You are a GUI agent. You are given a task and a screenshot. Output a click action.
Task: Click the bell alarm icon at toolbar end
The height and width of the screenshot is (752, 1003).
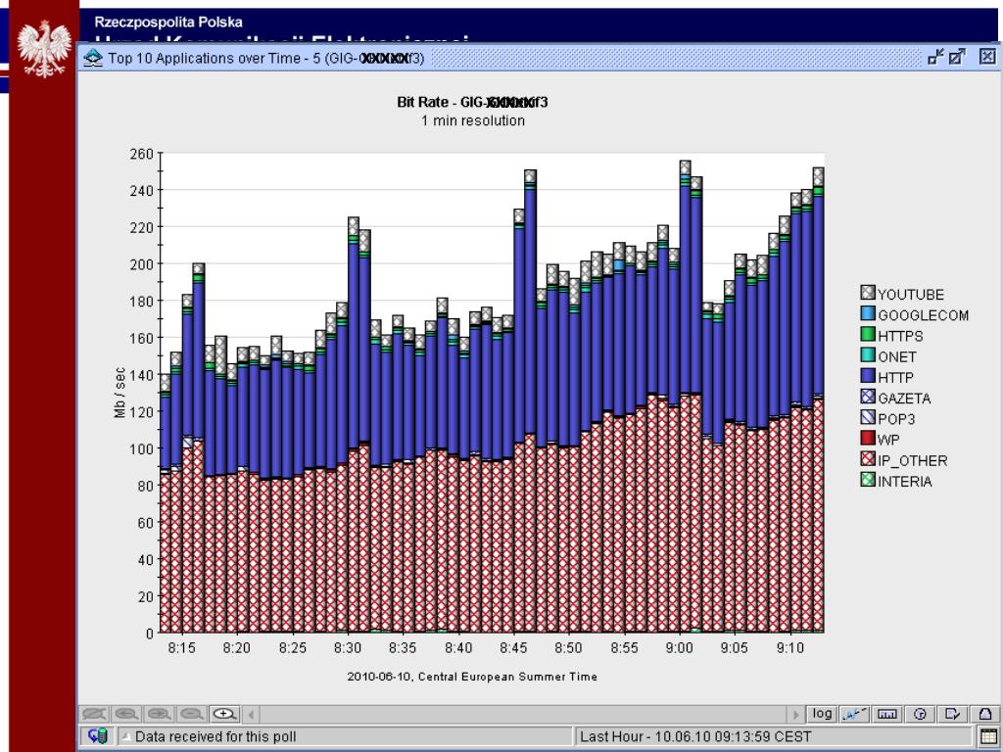[985, 714]
